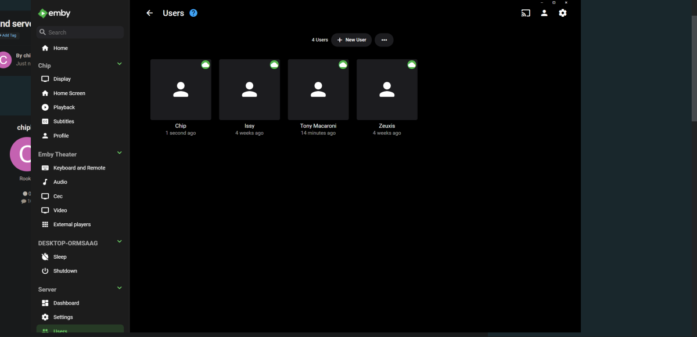Click the green badge on Issy's user card
697x337 pixels.
point(274,65)
